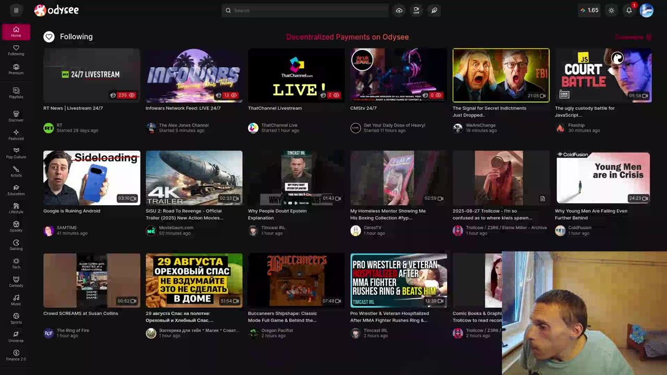
Task: Open SISU 2 Road To Revenge trailer thumbnail
Action: tap(194, 178)
